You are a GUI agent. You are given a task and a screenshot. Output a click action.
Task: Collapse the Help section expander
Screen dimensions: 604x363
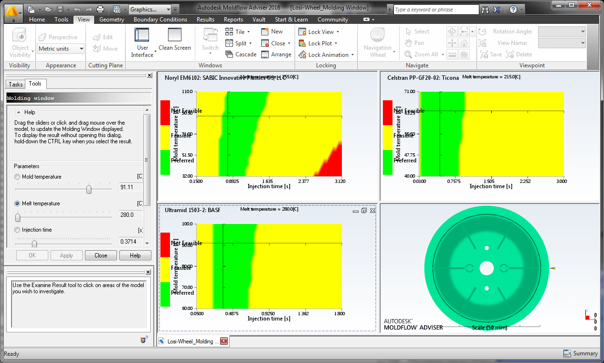19,112
